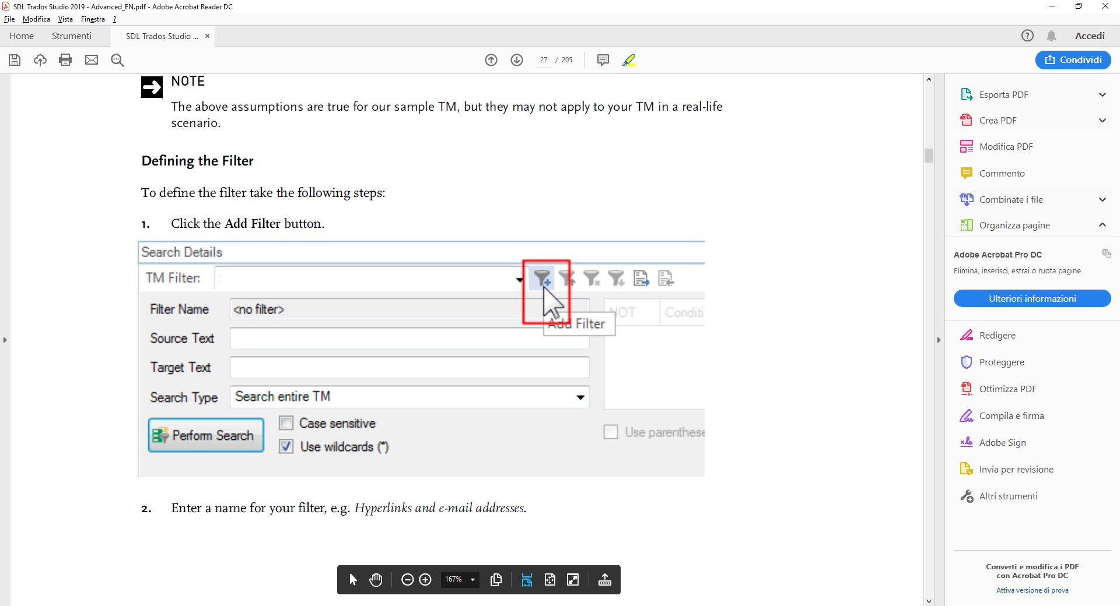1120x606 pixels.
Task: Expand Crea PDF chevron
Action: (1102, 121)
